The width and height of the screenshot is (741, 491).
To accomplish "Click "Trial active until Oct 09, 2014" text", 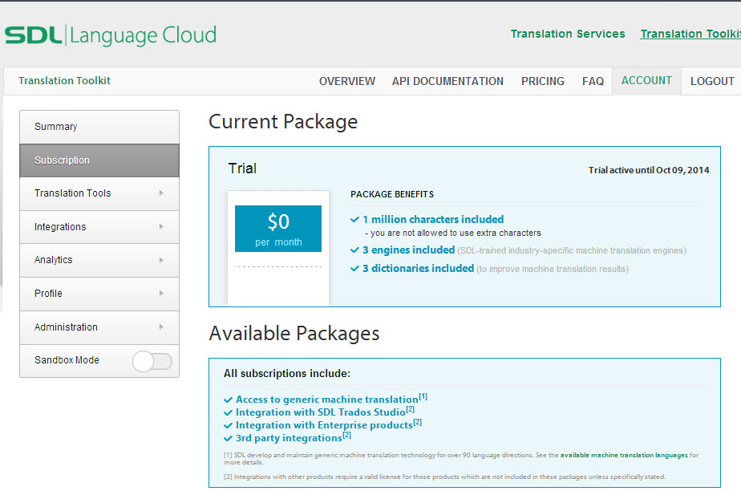I will (x=648, y=170).
